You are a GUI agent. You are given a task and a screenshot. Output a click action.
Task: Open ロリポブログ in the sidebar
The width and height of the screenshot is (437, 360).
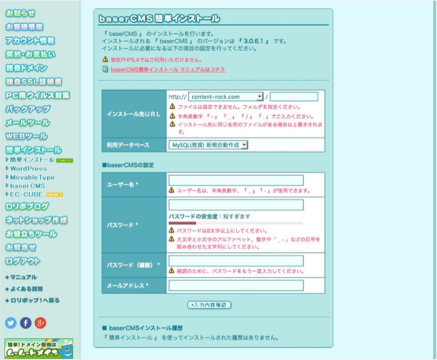tap(27, 206)
